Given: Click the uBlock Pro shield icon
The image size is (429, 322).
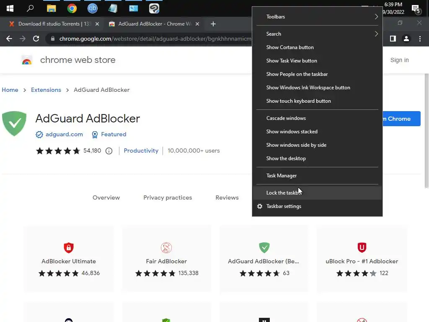Looking at the screenshot, I should [x=362, y=247].
